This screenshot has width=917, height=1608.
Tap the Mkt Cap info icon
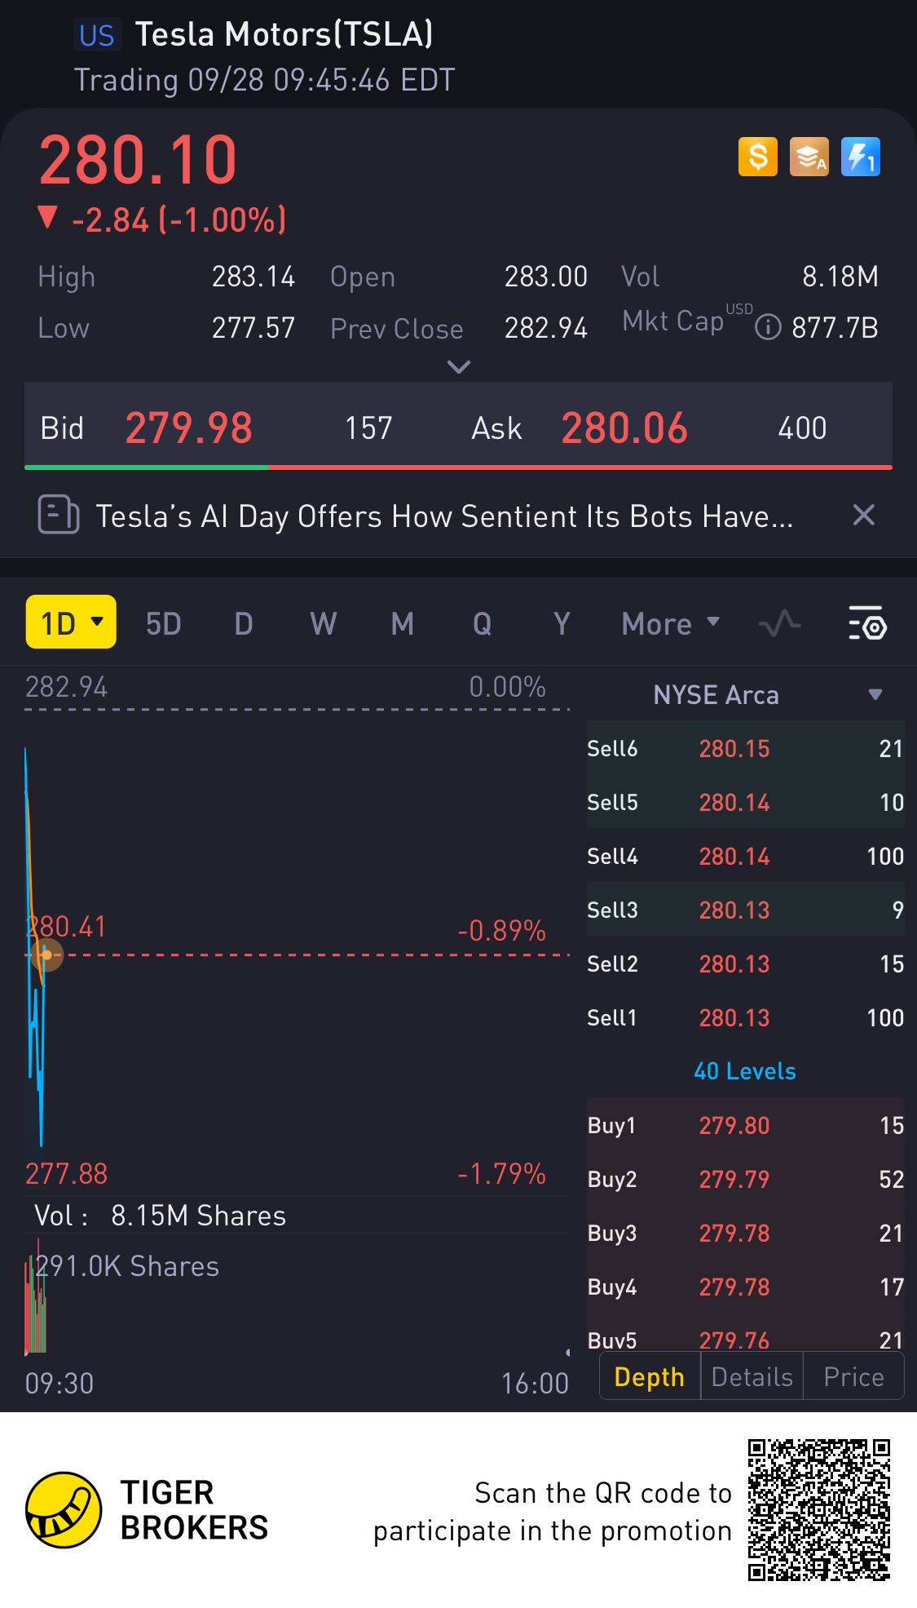click(768, 328)
